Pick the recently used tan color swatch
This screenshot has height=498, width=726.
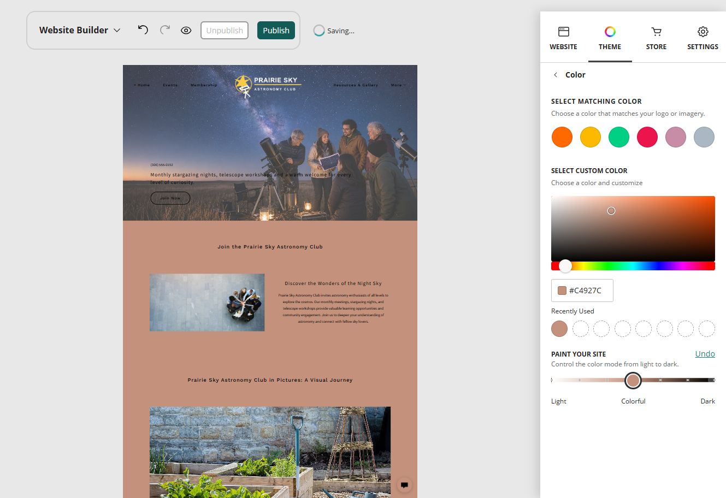click(x=559, y=329)
